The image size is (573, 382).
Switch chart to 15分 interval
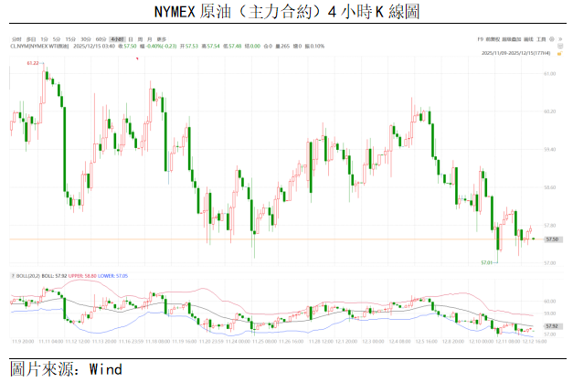click(x=70, y=39)
